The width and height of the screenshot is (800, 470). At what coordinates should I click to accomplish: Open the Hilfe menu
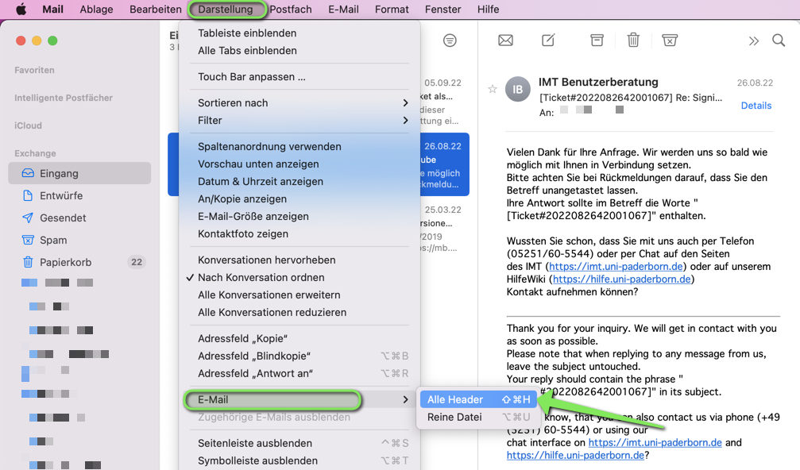(489, 10)
